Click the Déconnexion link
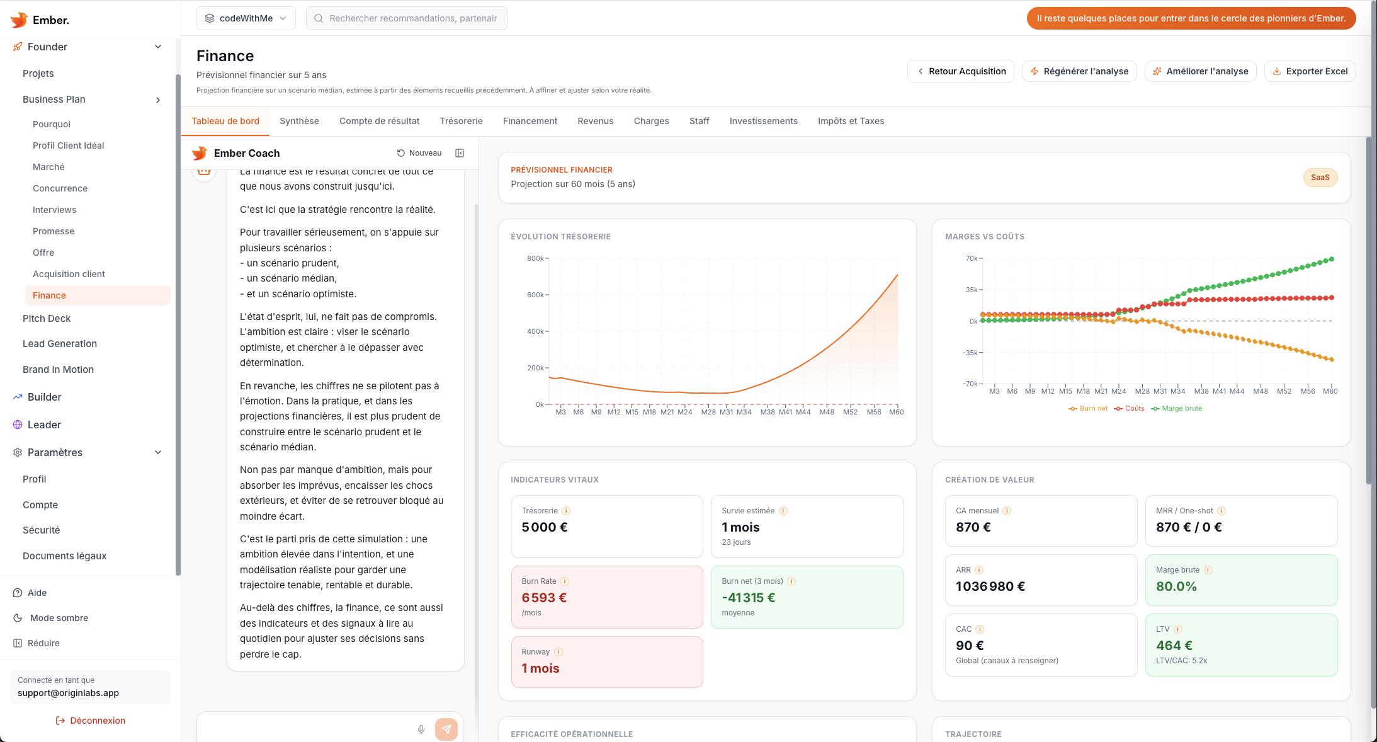This screenshot has height=742, width=1377. (91, 721)
